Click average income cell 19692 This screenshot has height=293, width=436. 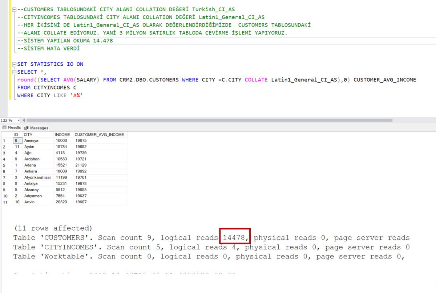100,171
